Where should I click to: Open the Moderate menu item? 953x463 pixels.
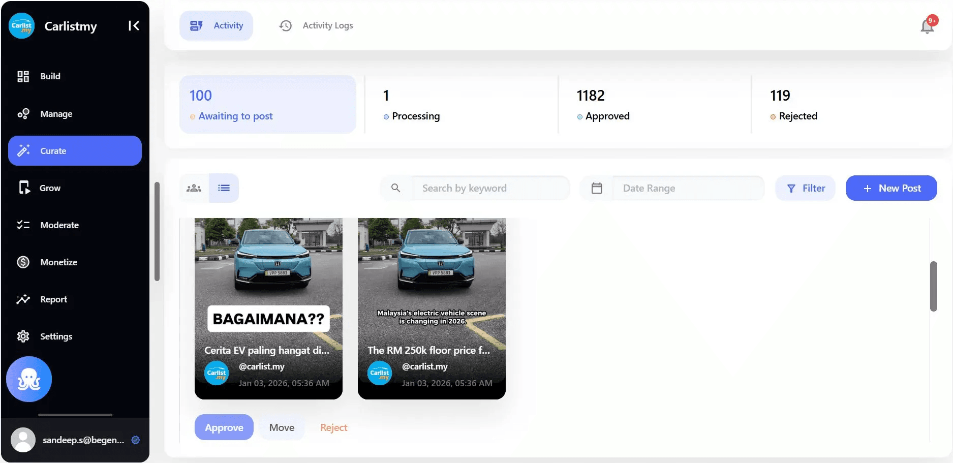[59, 225]
